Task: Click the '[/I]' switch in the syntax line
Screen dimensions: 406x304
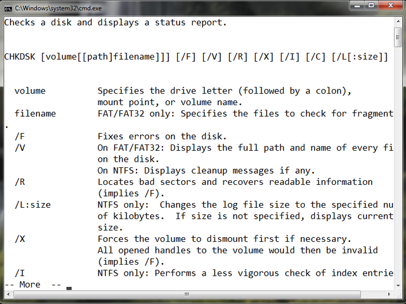Action: click(x=289, y=57)
